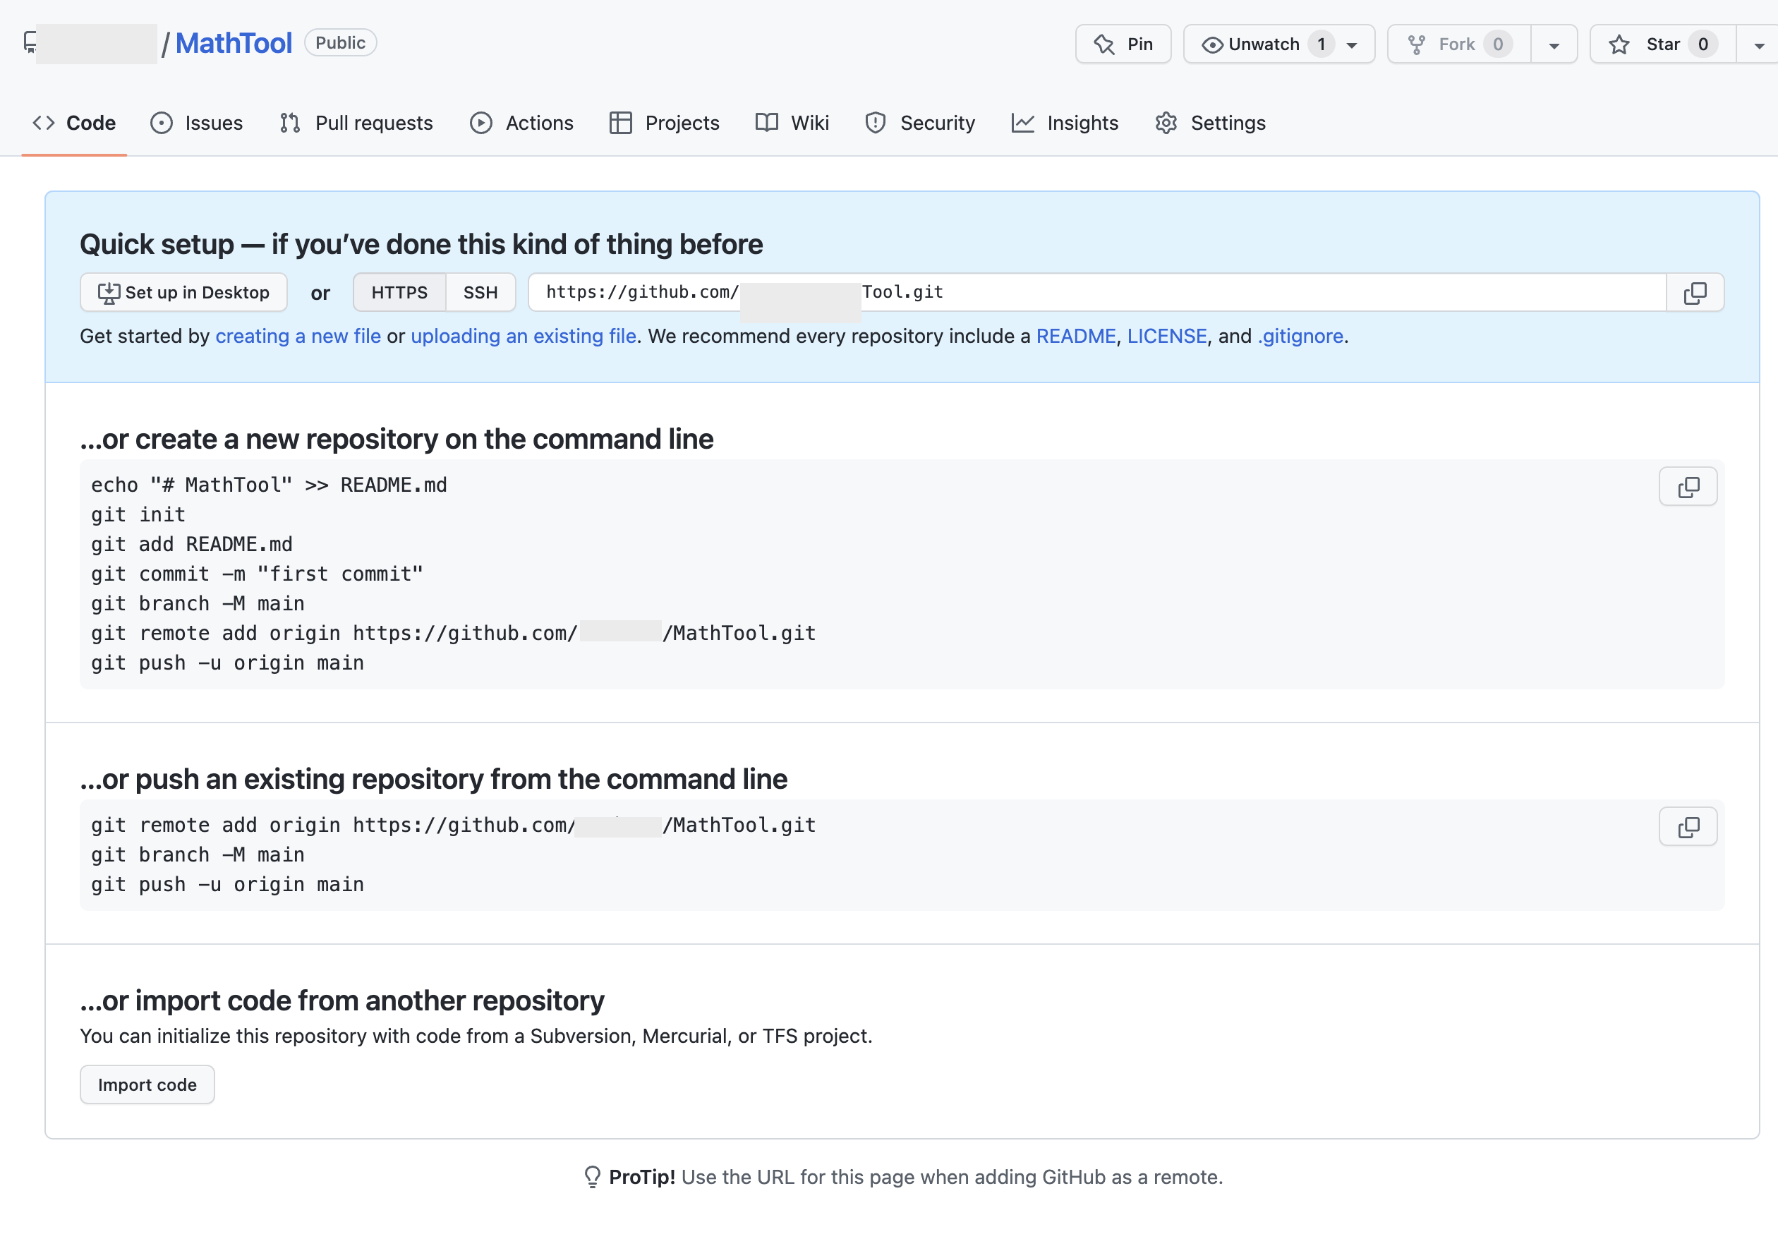The image size is (1778, 1239).
Task: Open the uploading an existing file link
Action: pos(523,336)
